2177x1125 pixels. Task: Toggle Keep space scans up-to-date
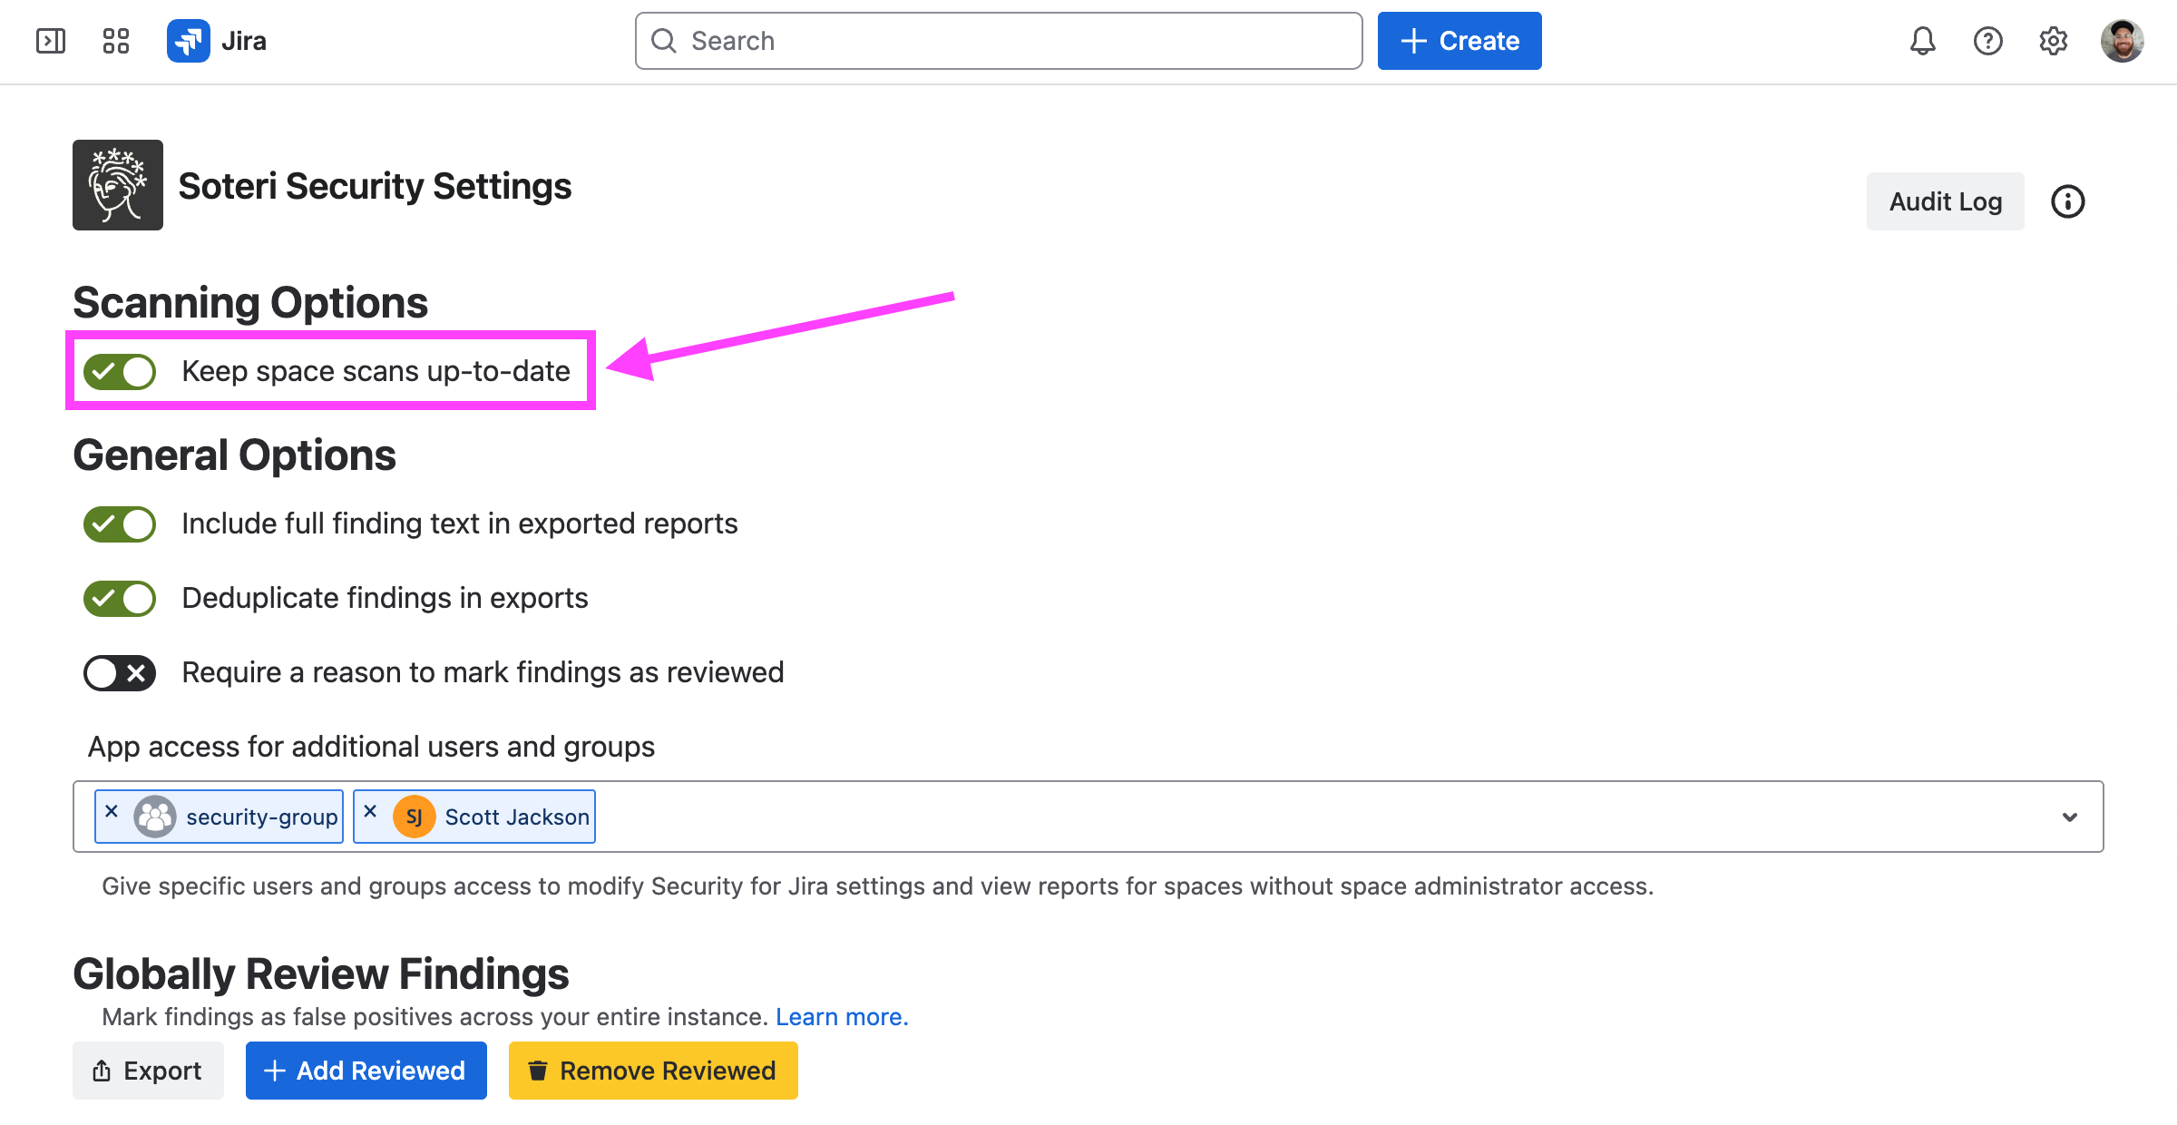120,371
